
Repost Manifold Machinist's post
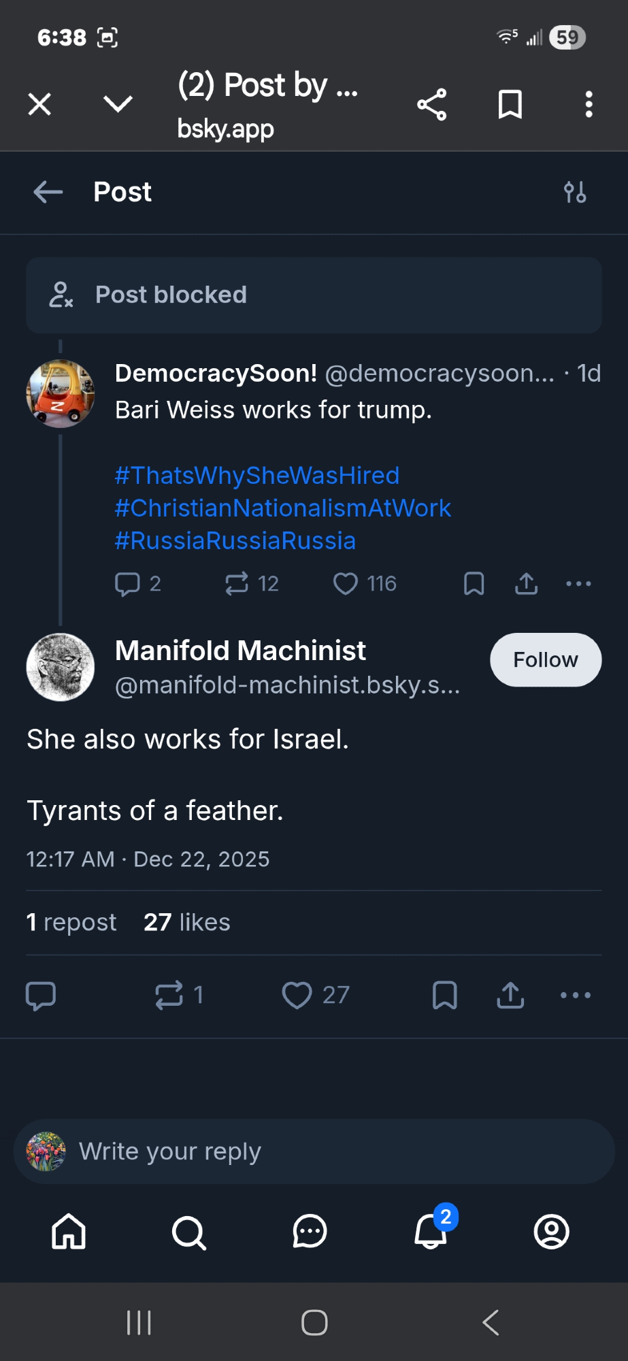[x=169, y=995]
